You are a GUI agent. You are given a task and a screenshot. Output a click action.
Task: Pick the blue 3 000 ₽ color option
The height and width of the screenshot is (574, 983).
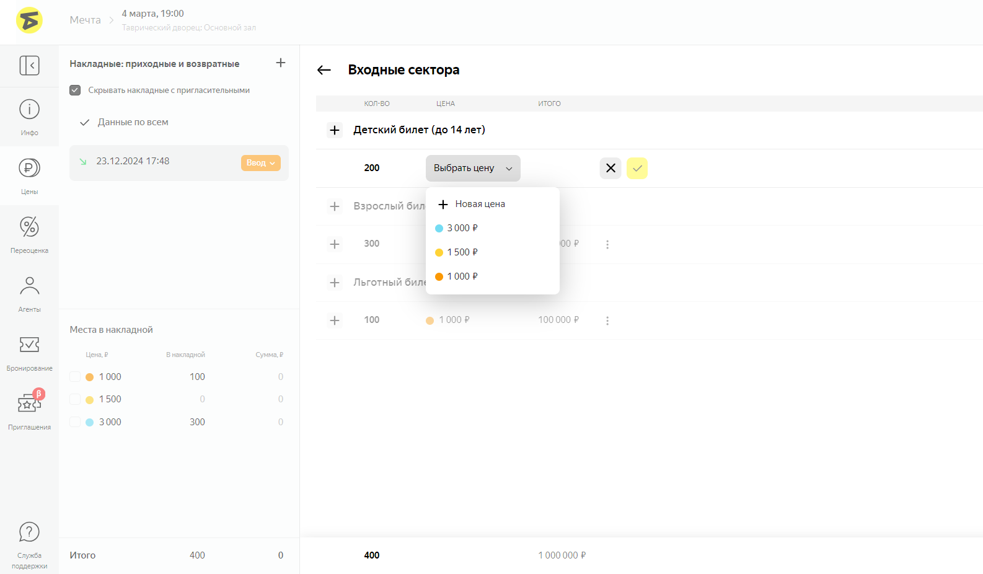pyautogui.click(x=462, y=228)
